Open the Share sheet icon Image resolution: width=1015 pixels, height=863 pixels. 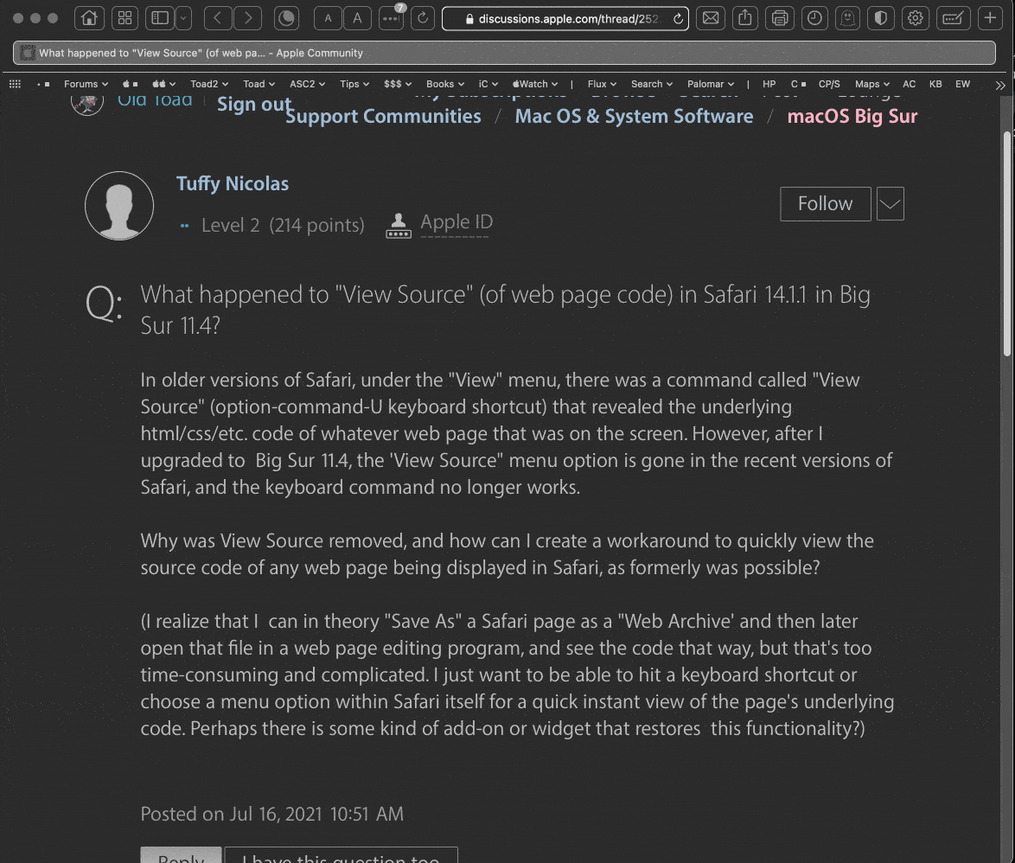coord(745,18)
